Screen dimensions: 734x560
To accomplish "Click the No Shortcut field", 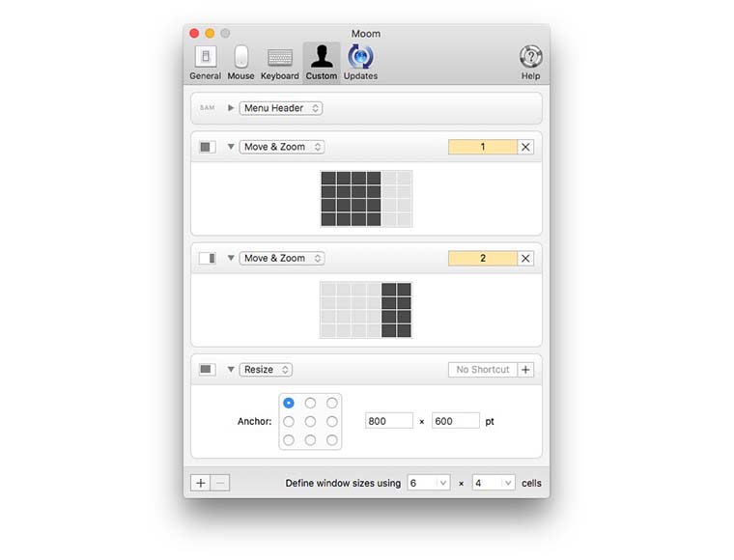I will tap(483, 370).
